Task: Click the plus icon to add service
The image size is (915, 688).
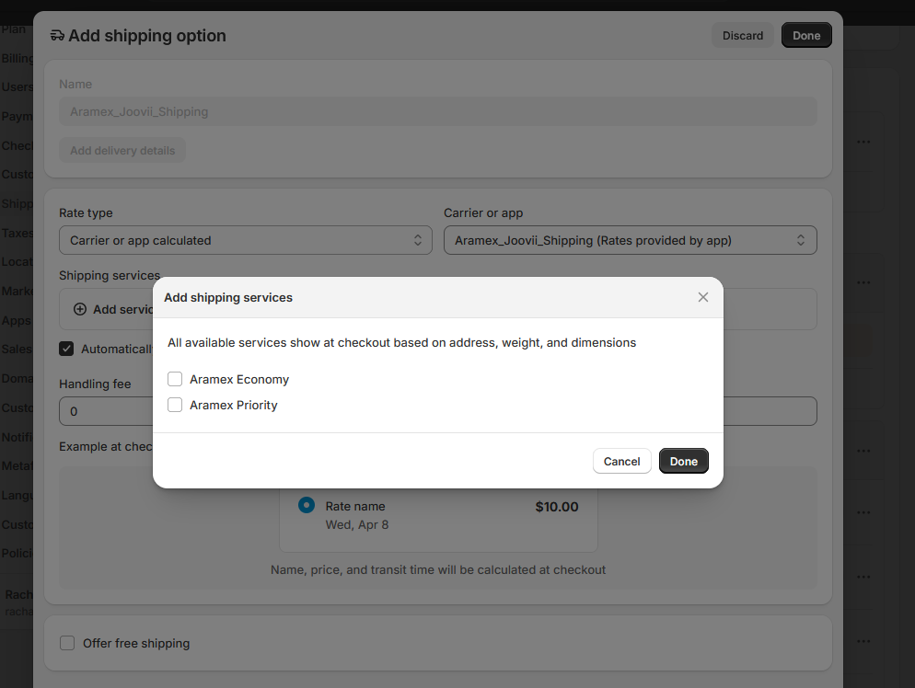Action: point(80,309)
